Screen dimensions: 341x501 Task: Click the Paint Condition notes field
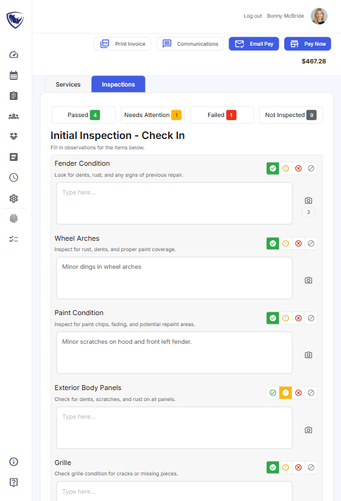coord(174,353)
